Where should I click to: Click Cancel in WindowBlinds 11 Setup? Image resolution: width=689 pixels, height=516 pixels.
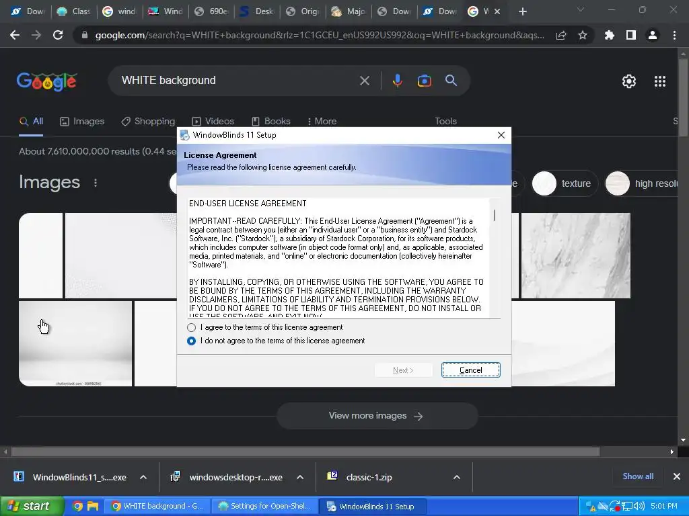[x=470, y=370]
